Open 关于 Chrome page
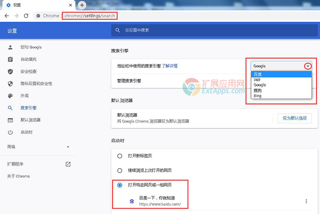 [18, 176]
